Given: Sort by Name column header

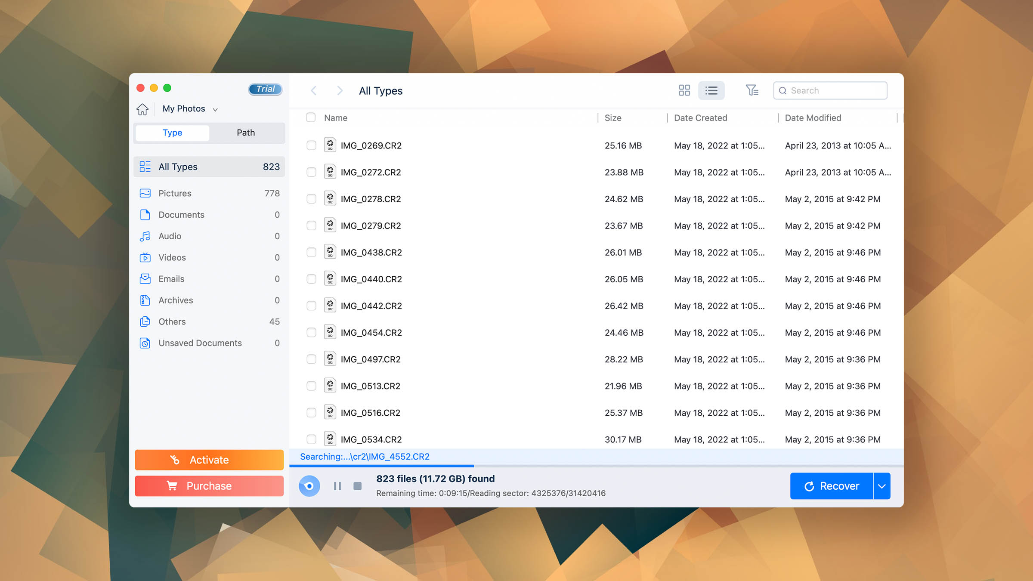Looking at the screenshot, I should [x=336, y=118].
